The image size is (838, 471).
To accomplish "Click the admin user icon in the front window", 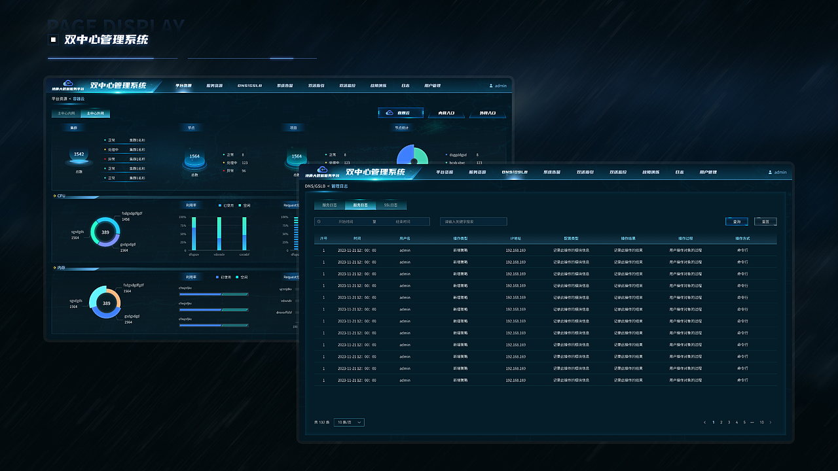I will 771,172.
